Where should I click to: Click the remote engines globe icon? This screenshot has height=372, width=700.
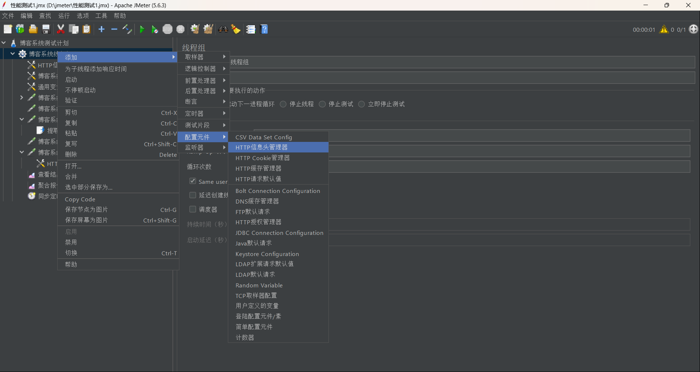[x=694, y=29]
